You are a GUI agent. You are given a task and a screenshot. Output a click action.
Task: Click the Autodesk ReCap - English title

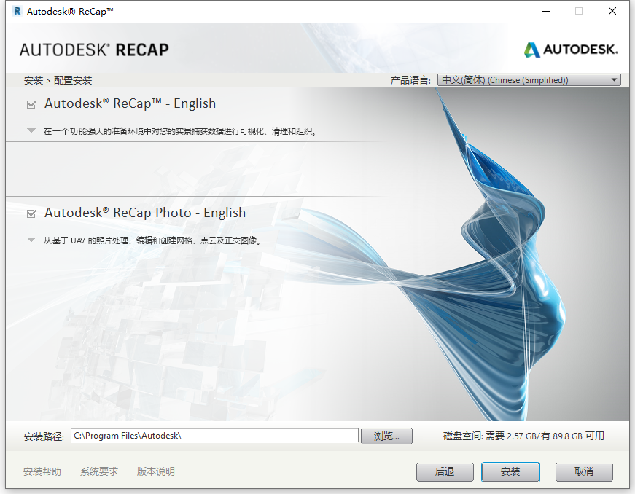130,103
